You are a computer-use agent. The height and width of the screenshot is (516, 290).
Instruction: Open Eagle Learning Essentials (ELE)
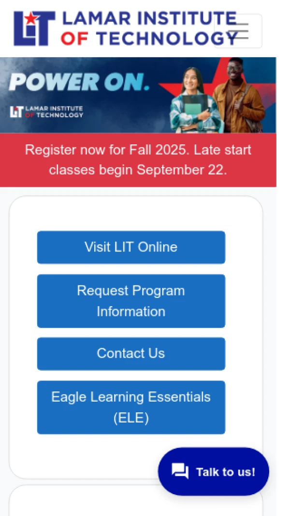pyautogui.click(x=131, y=407)
